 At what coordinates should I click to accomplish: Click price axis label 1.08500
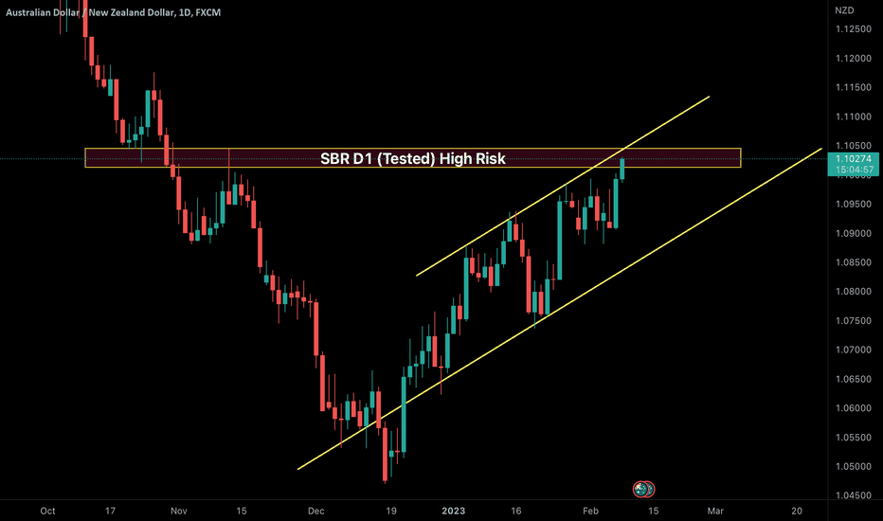click(853, 262)
